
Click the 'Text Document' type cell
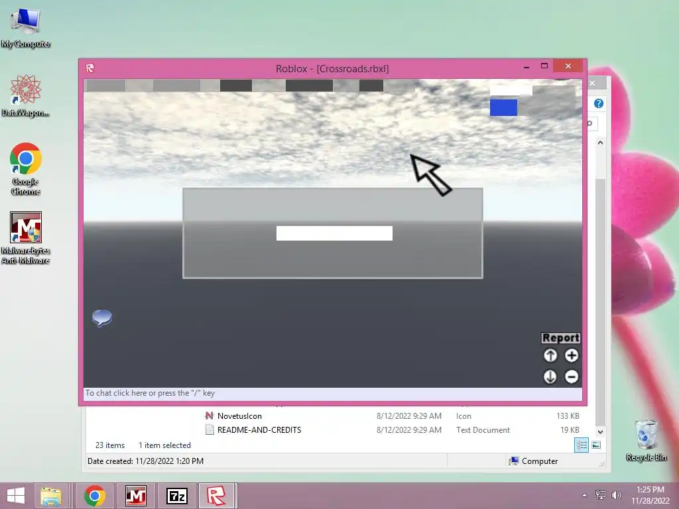tap(483, 430)
